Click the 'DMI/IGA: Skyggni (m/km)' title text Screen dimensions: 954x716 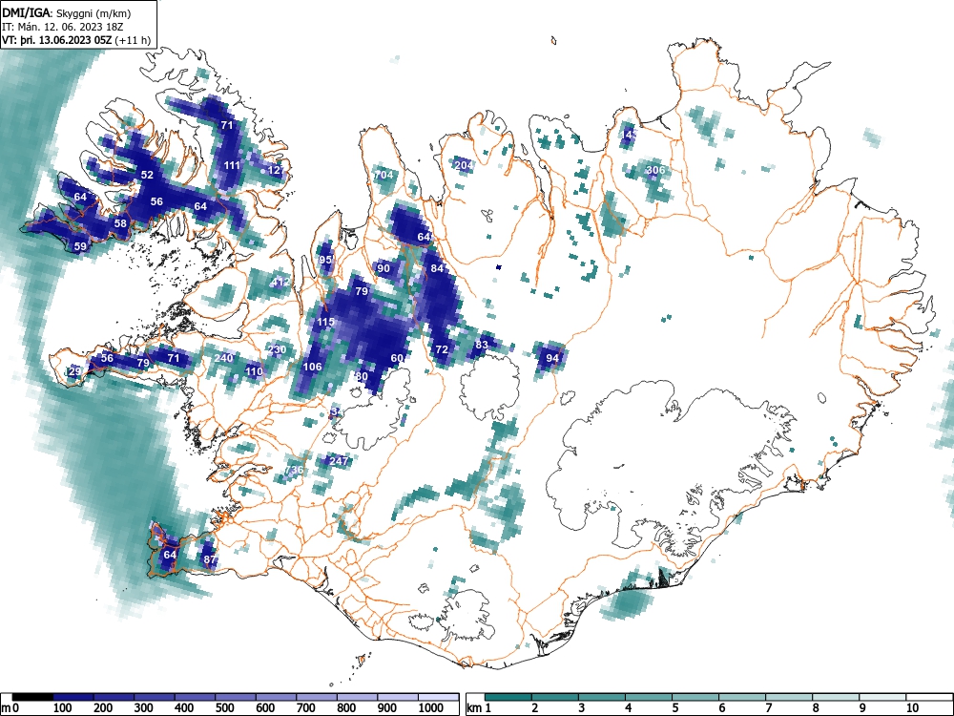coord(67,12)
